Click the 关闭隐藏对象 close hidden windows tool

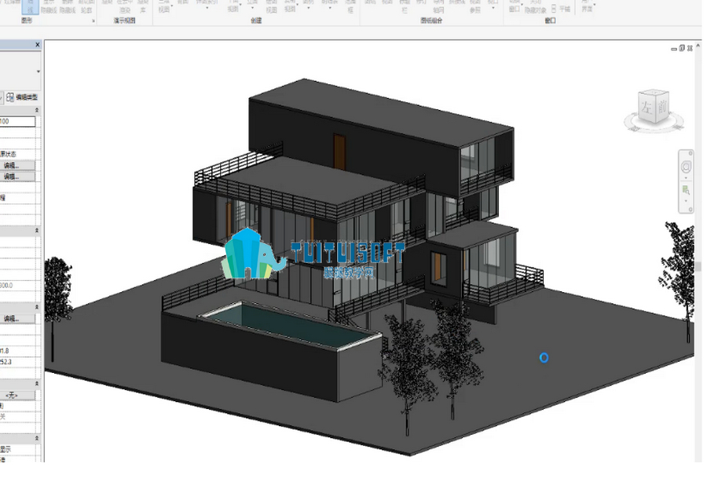point(535,6)
